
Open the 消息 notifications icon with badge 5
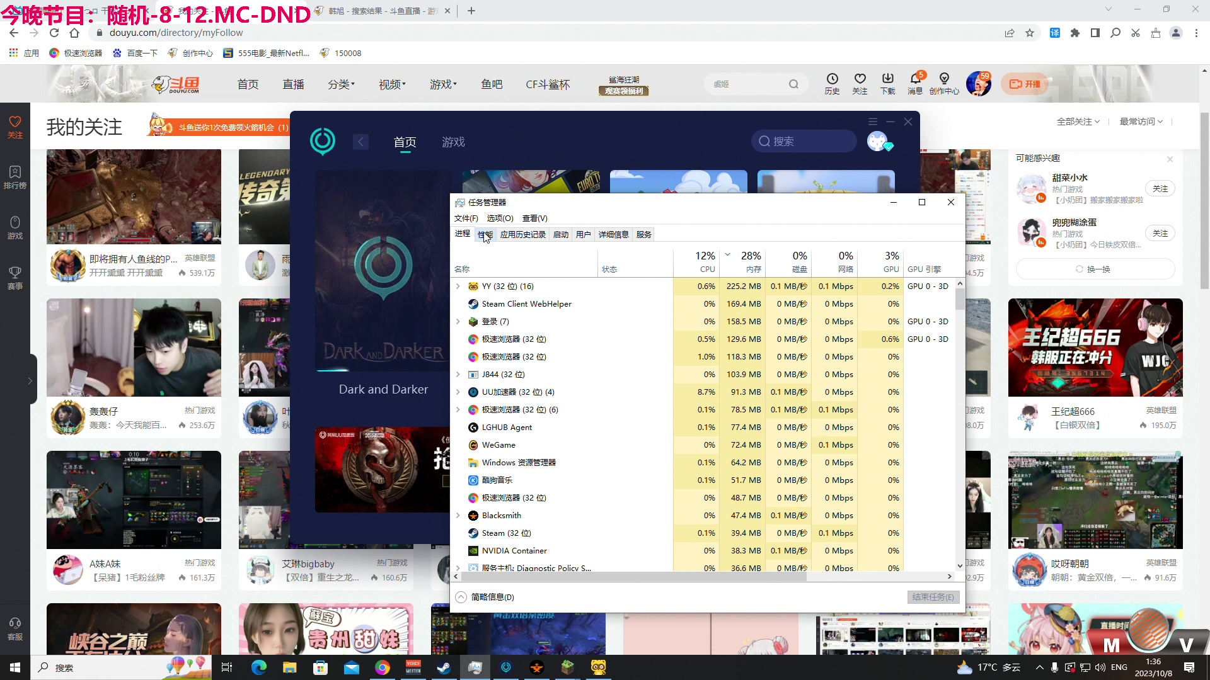pos(915,83)
